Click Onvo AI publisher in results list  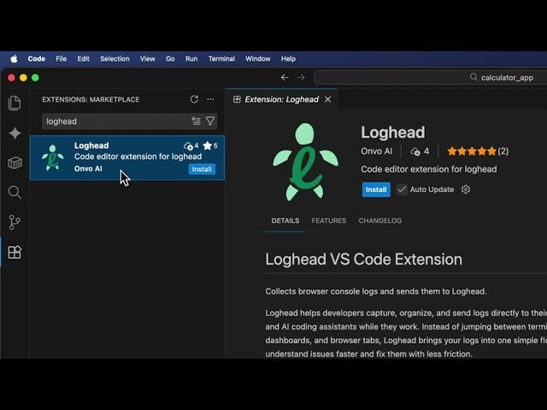coord(88,169)
